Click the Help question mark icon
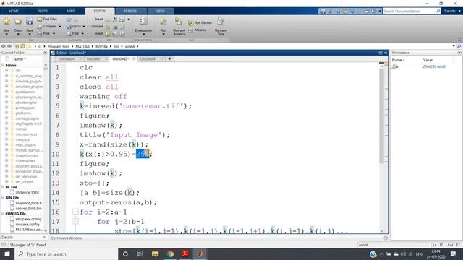The height and width of the screenshot is (260, 463). 374,12
